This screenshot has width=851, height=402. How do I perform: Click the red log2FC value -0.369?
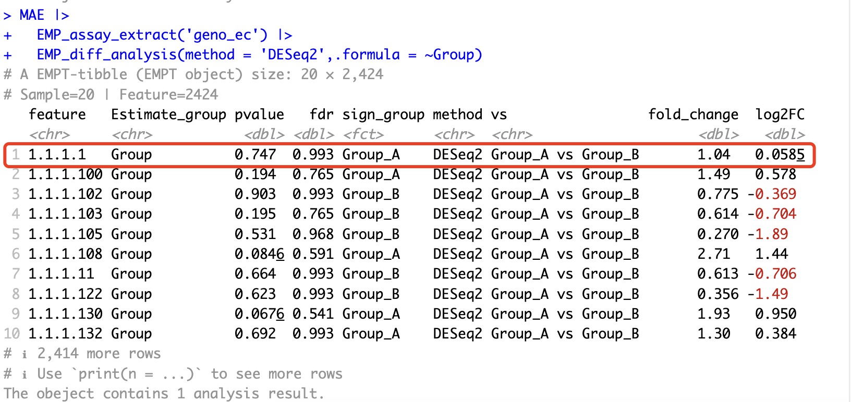click(x=772, y=194)
